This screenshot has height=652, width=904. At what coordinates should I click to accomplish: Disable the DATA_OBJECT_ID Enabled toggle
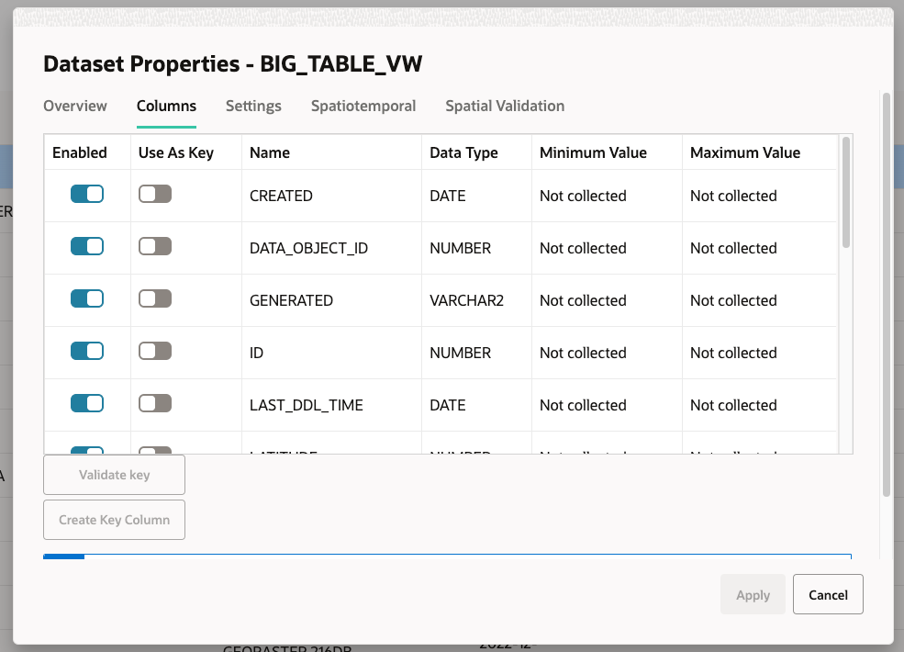(87, 246)
